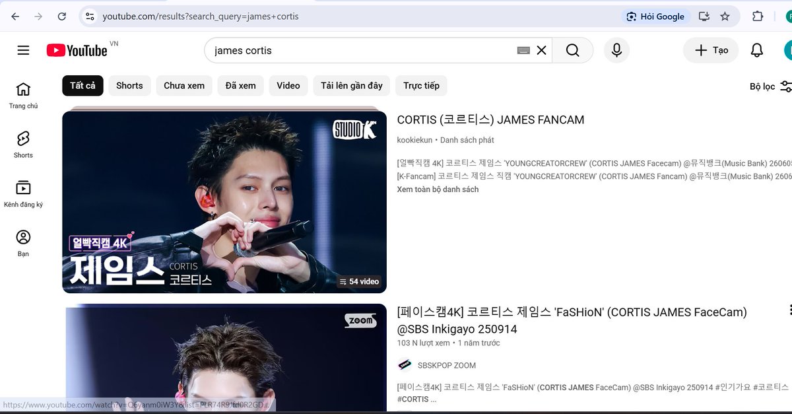Screen dimensions: 792x414
Task: Click the SBSKPOP ZOOM channel avatar
Action: point(405,365)
